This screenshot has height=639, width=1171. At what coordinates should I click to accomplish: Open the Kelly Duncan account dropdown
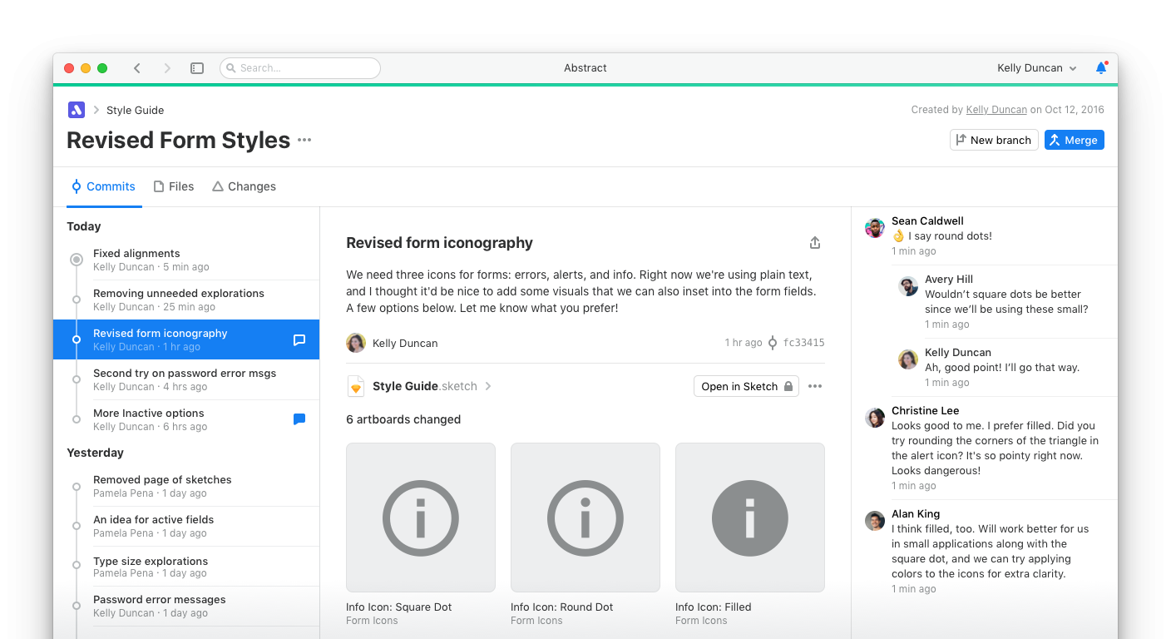coord(1036,68)
